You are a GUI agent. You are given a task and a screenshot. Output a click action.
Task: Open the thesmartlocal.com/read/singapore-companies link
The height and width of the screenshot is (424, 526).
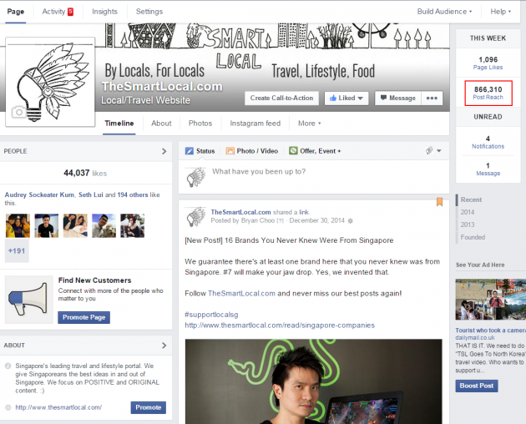coord(280,325)
